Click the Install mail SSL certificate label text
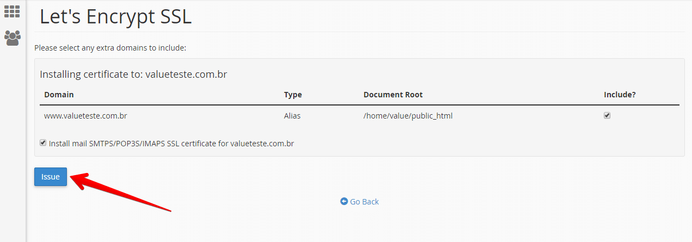Viewport: 692px width, 242px height. coord(171,144)
